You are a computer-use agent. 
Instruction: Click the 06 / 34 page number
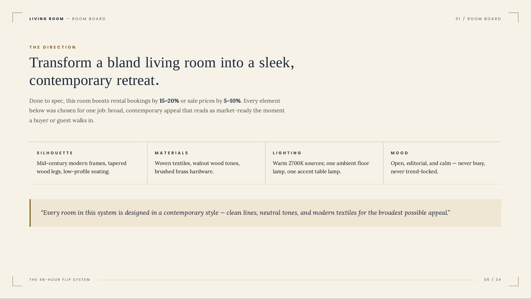click(x=493, y=280)
